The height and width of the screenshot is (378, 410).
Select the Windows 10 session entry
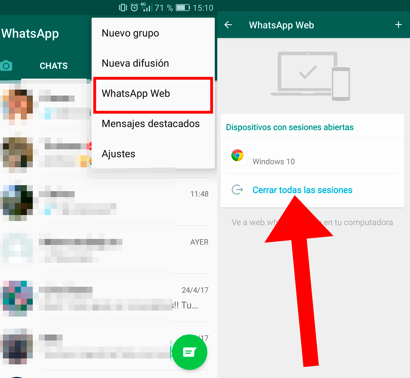coord(312,155)
